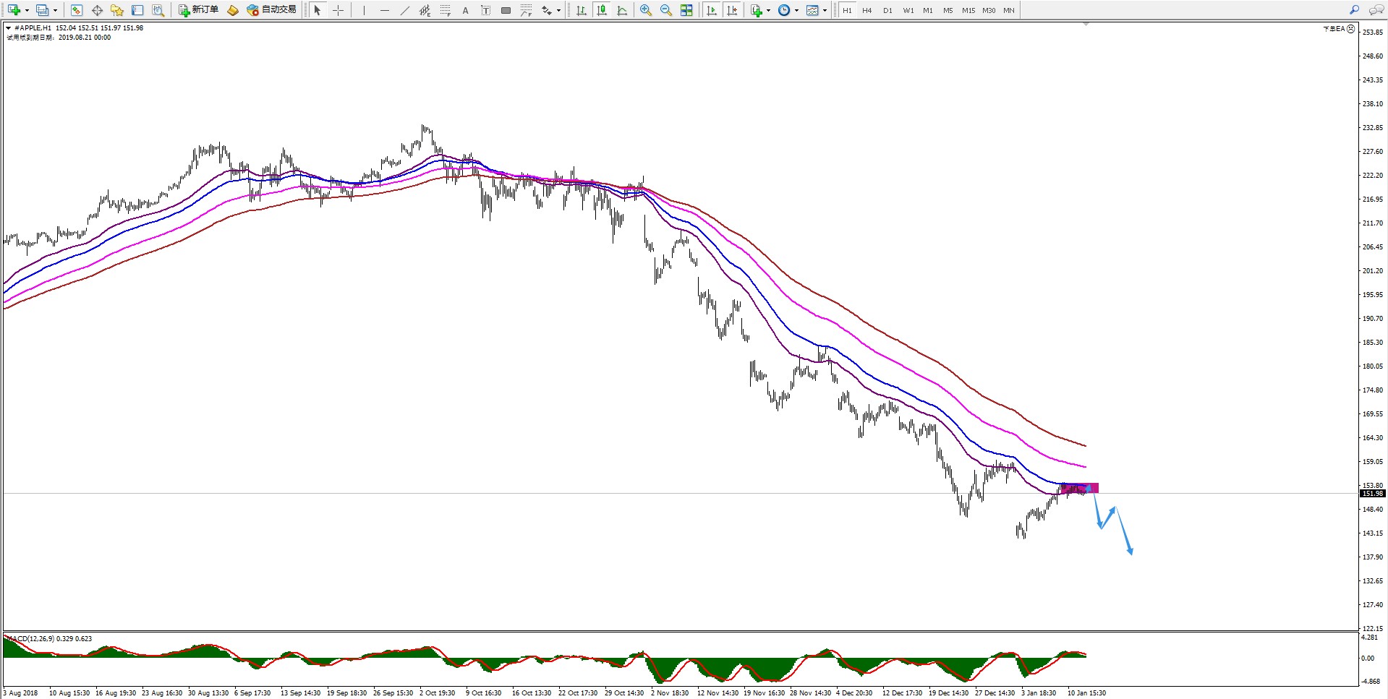Select the crosshair tool
1388x699 pixels.
338,10
